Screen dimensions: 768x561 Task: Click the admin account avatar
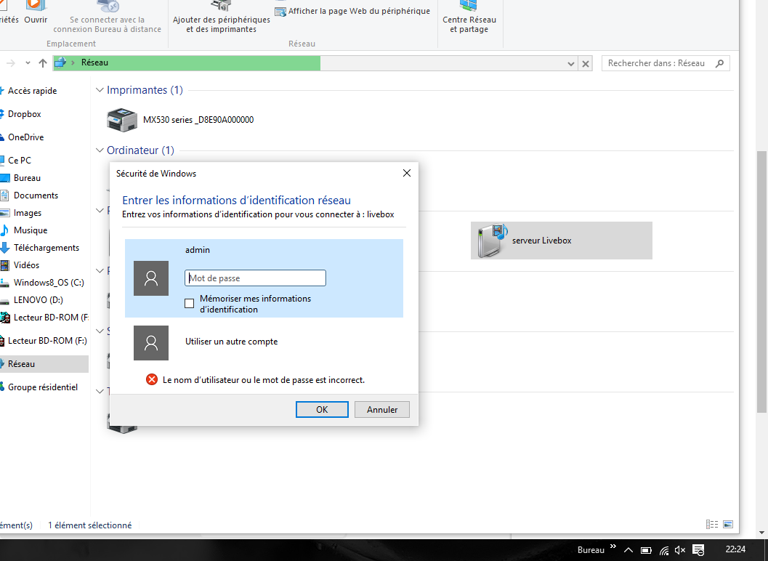click(x=151, y=278)
